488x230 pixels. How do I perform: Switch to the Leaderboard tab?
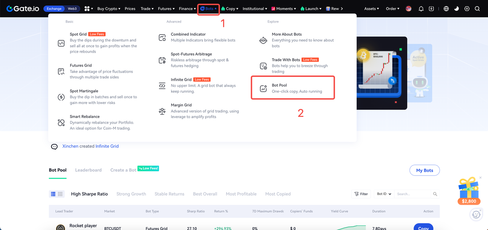[88, 170]
